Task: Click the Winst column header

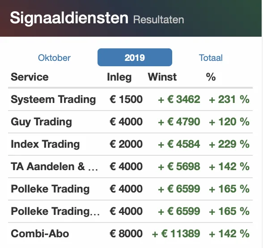Action: click(162, 77)
